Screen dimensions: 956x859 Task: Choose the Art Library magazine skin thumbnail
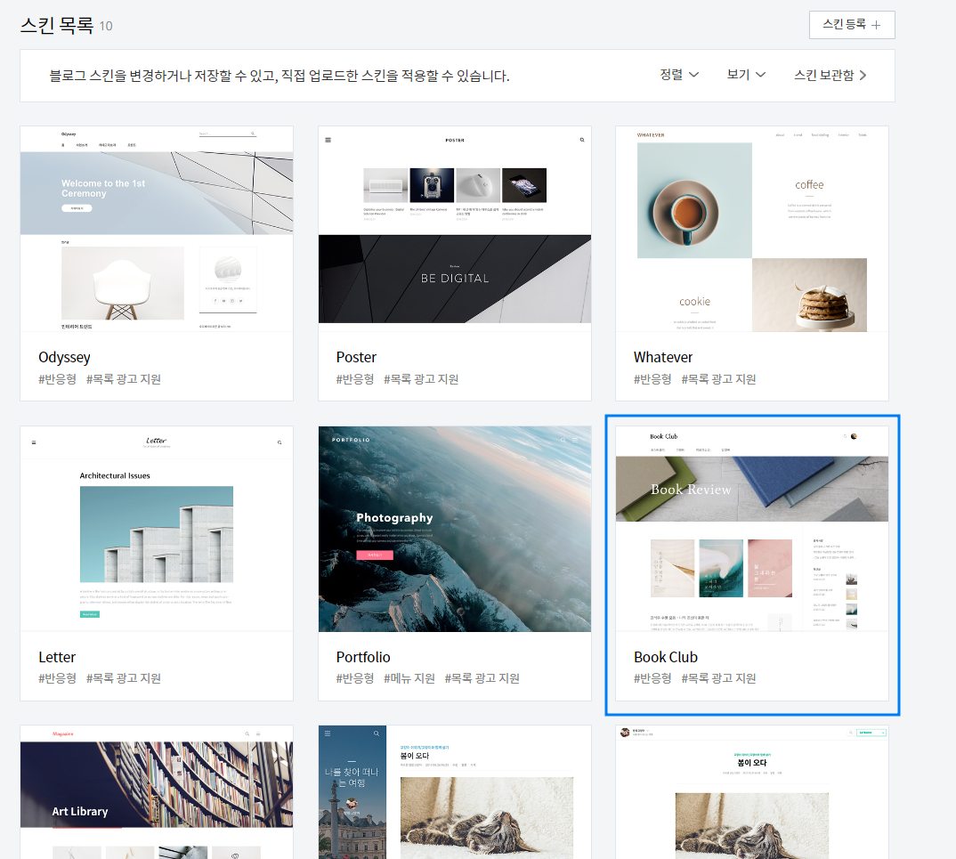(x=157, y=792)
